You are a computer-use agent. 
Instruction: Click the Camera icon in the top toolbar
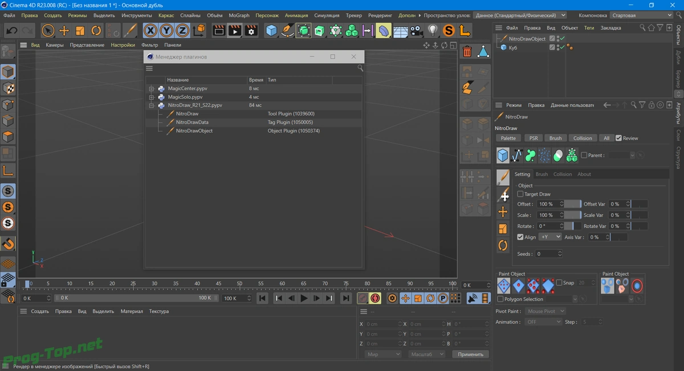(416, 31)
